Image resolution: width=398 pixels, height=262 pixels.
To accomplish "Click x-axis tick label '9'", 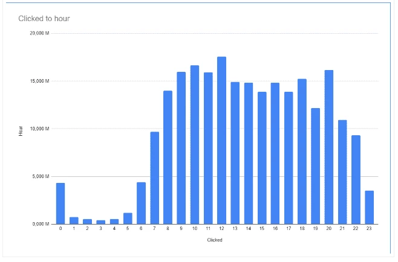I will point(181,229).
